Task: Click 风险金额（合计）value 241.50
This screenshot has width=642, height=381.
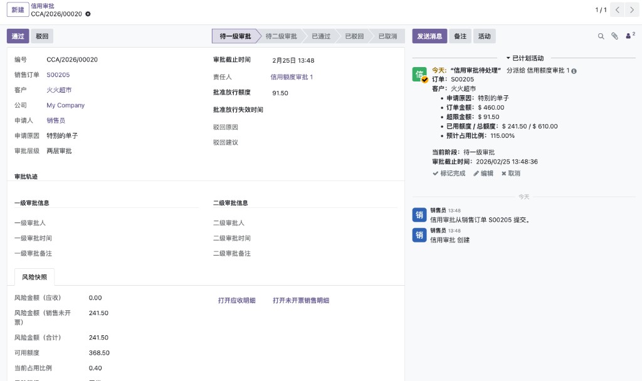Action: 98,338
